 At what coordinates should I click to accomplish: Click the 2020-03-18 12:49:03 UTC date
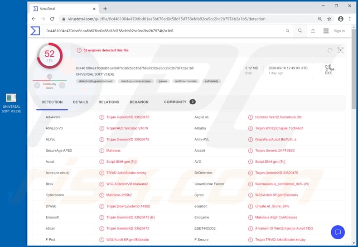point(288,68)
